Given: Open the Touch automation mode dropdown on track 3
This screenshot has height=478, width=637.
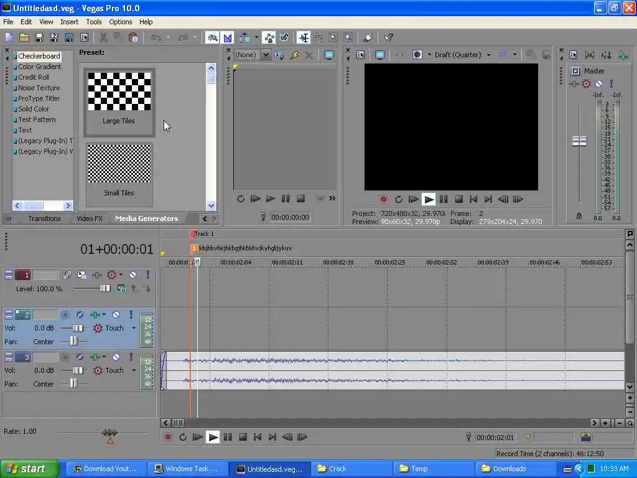Looking at the screenshot, I should pyautogui.click(x=134, y=370).
